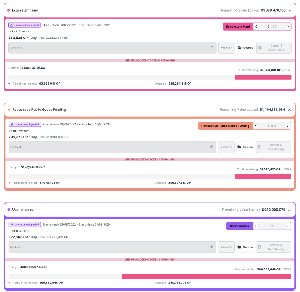Go to next Users Airdrop entry

tap(288, 226)
